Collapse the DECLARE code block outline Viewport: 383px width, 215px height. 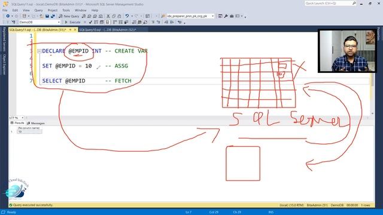(39, 51)
